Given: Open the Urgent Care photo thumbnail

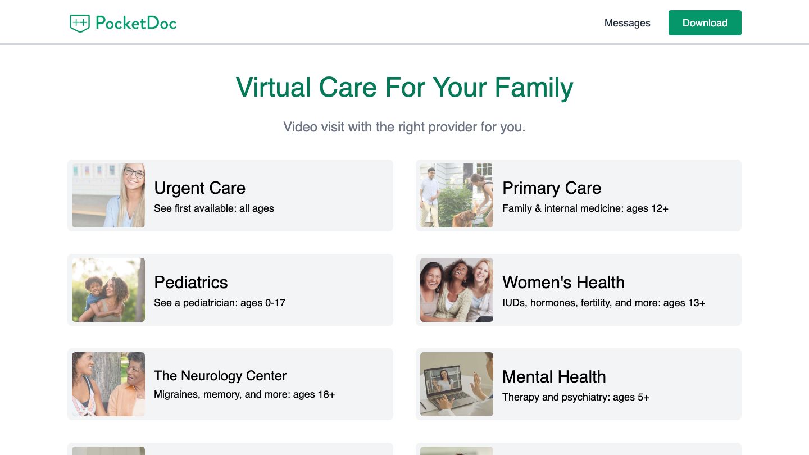Looking at the screenshot, I should click(108, 195).
